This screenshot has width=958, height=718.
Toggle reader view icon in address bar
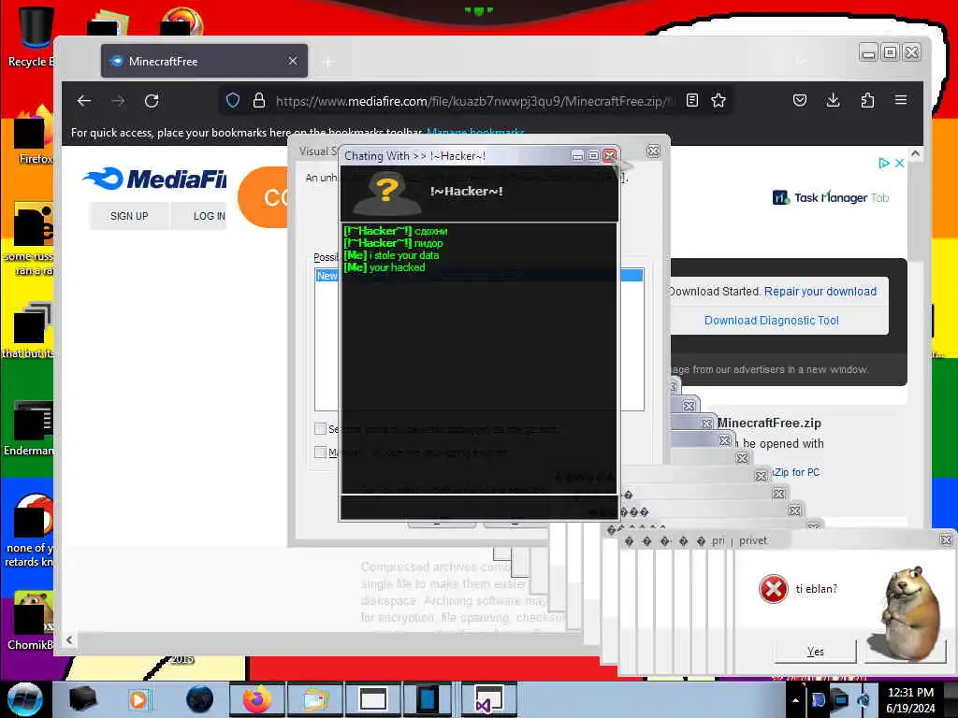692,100
